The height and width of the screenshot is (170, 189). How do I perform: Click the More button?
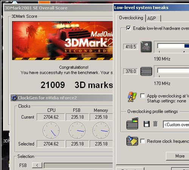click(178, 156)
